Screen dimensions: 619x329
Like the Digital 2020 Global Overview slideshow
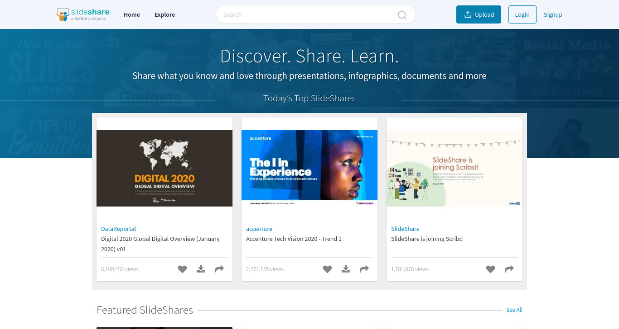coord(182,269)
